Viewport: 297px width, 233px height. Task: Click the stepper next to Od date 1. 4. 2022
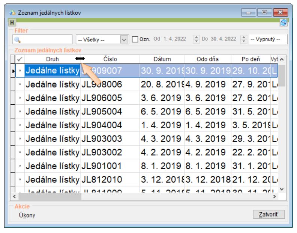[196, 39]
